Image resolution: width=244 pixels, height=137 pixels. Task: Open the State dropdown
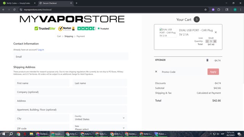[x=100, y=128]
